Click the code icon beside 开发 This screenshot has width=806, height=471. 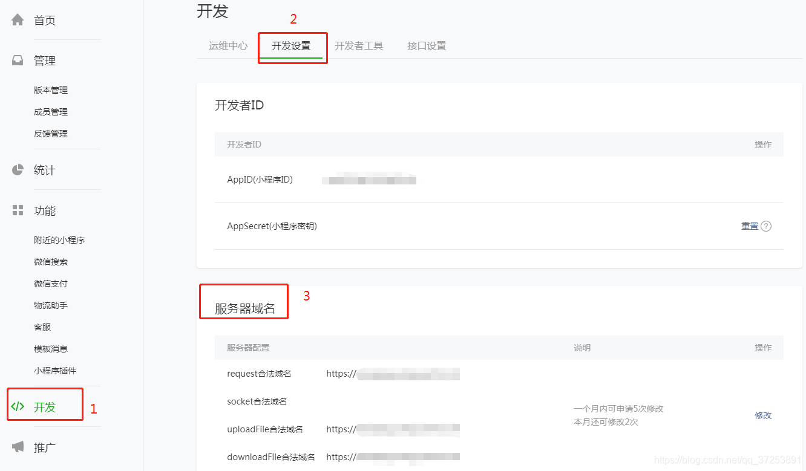pyautogui.click(x=18, y=407)
